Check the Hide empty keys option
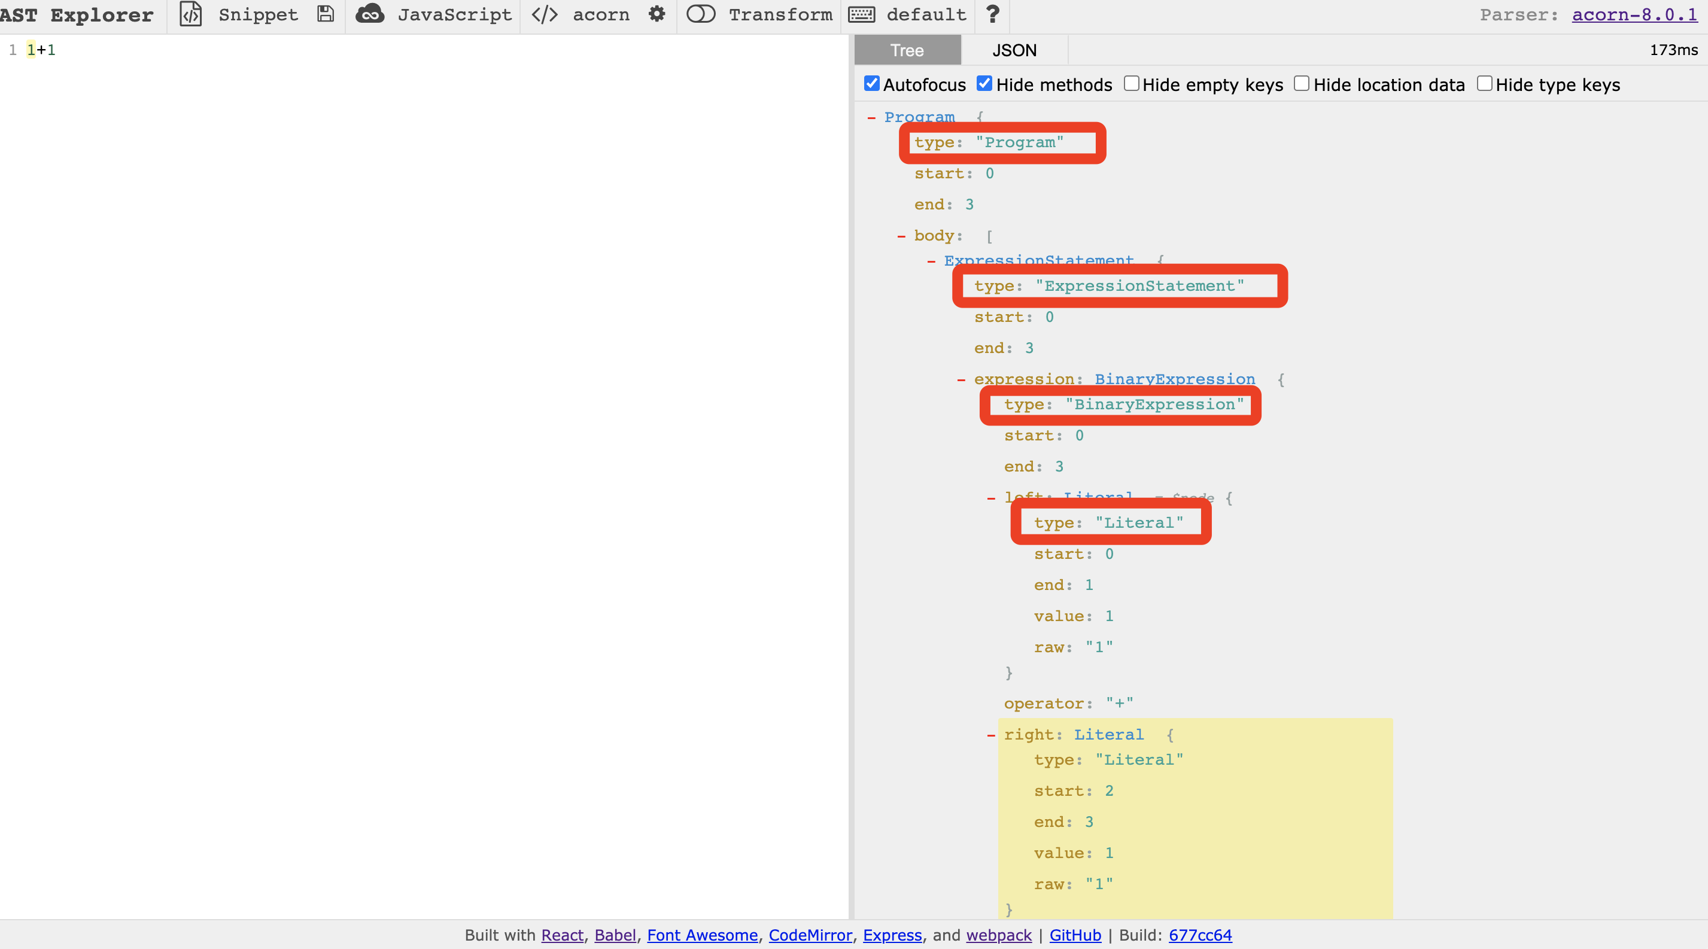The width and height of the screenshot is (1708, 949). (1131, 84)
